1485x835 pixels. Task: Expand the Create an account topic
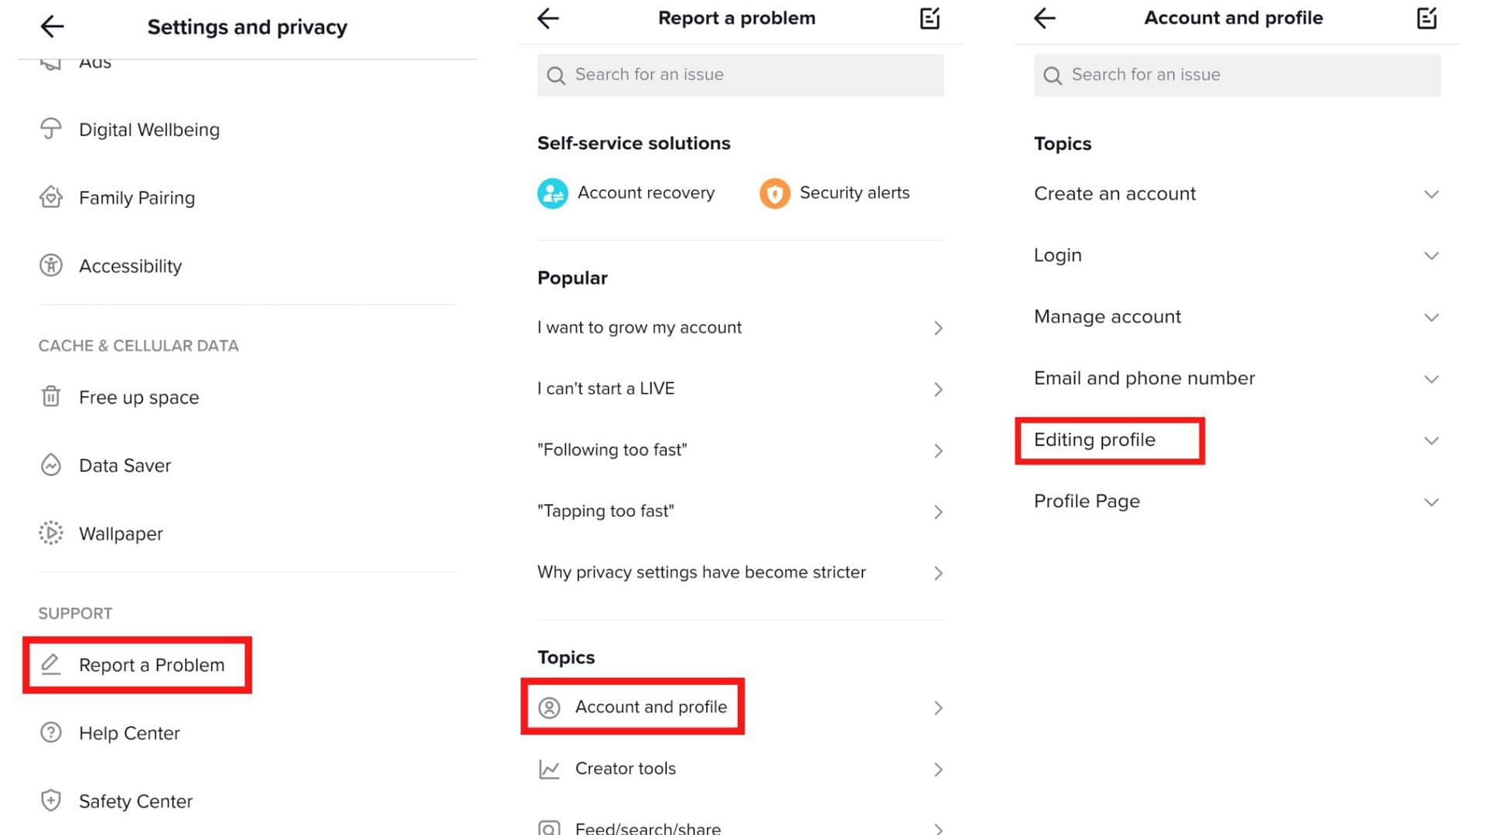(x=1432, y=194)
